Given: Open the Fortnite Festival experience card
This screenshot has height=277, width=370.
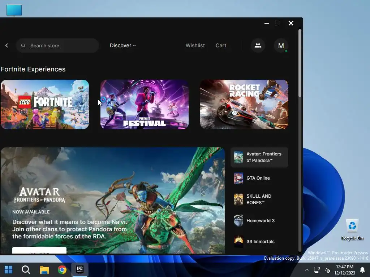Looking at the screenshot, I should [x=145, y=104].
